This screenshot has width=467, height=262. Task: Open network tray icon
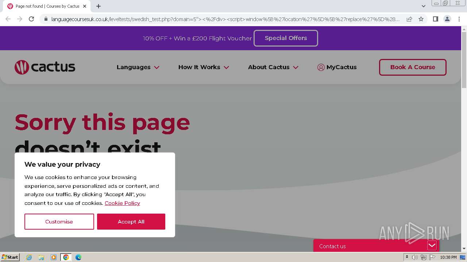pyautogui.click(x=423, y=257)
